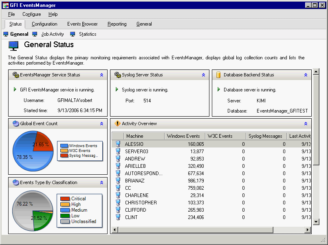This screenshot has width=328, height=245.
Task: Open the Reporting tab
Action: pos(117,24)
